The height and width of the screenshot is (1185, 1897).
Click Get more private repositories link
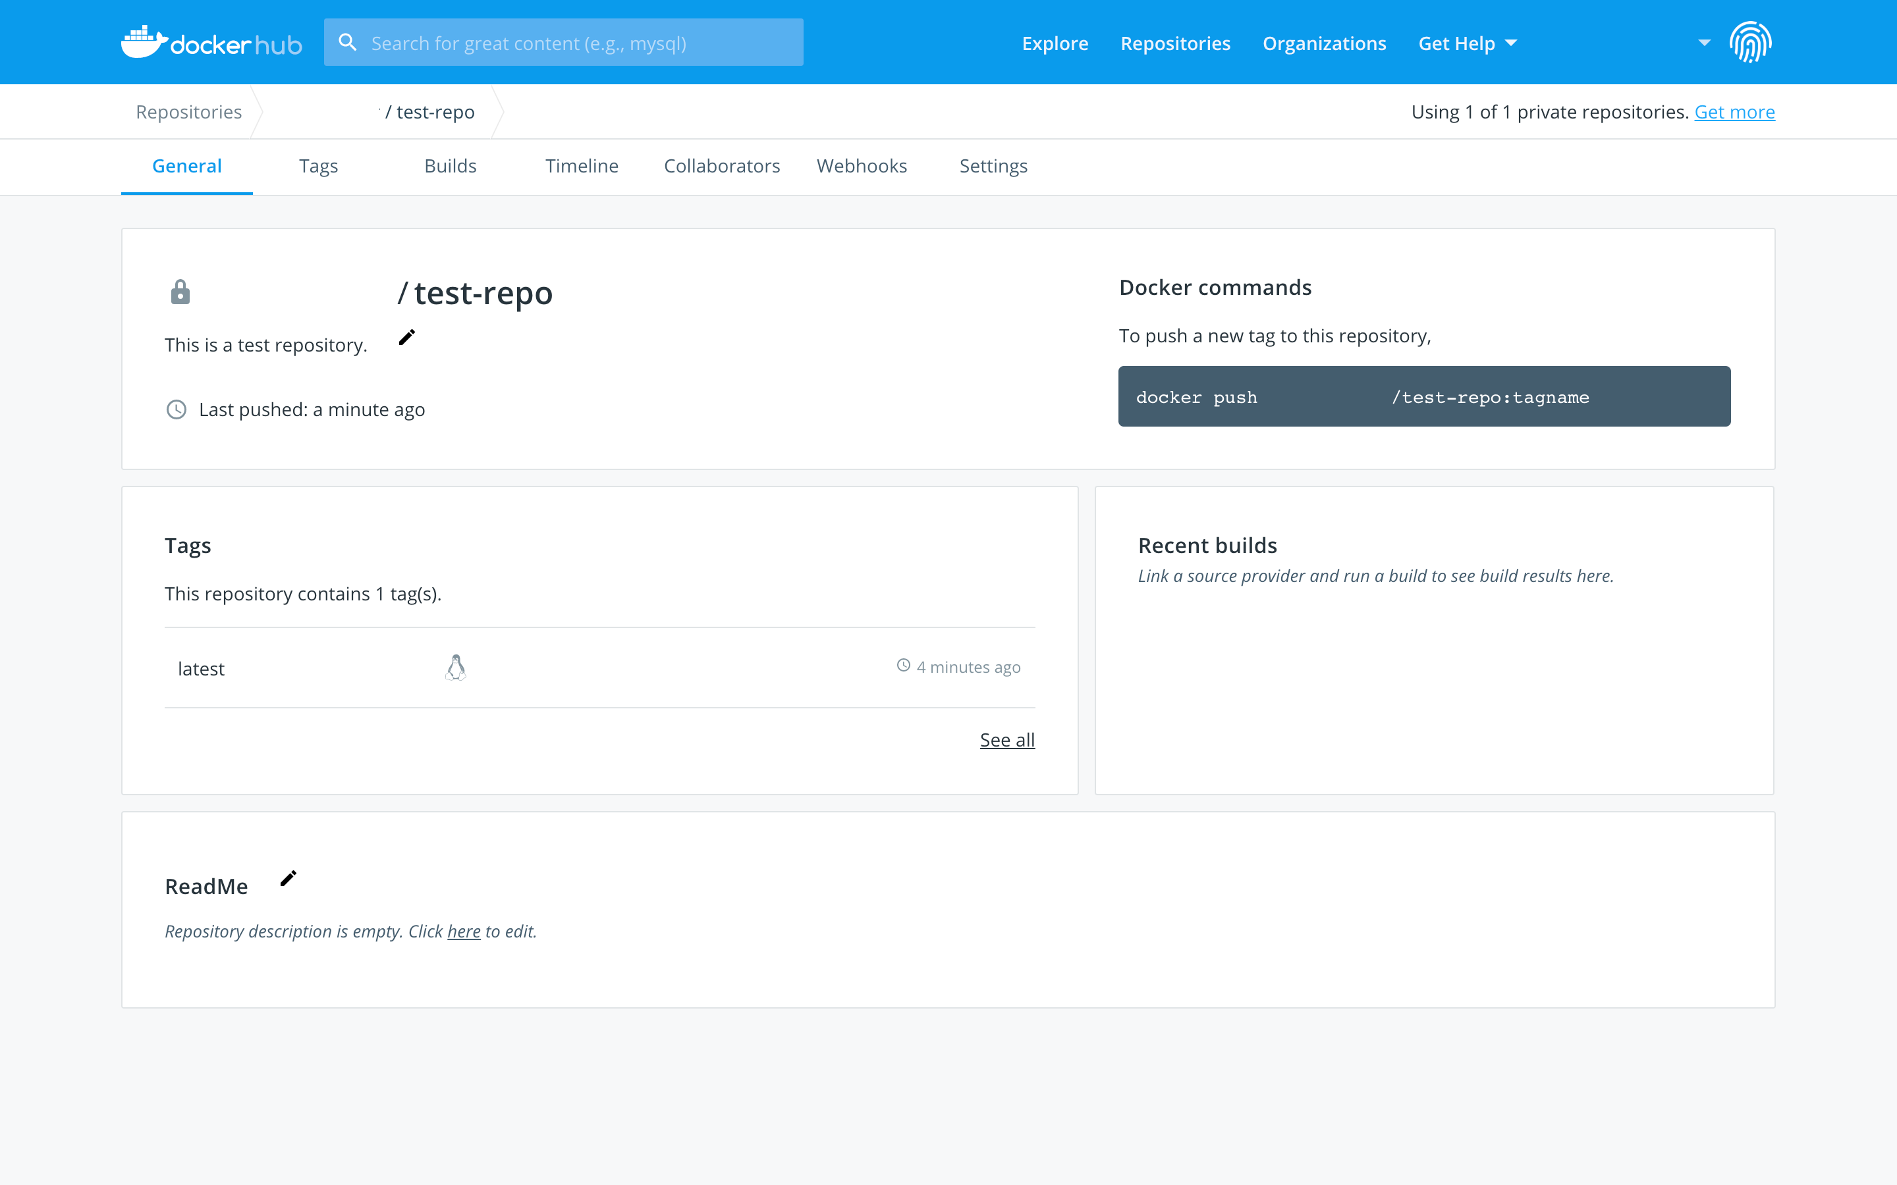1734,111
